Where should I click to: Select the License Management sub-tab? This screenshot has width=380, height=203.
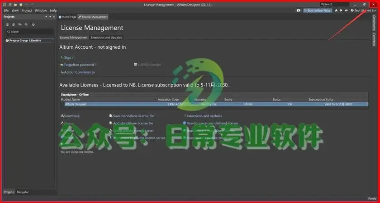coord(73,37)
